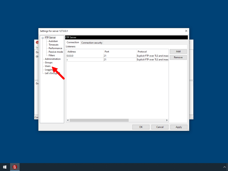
Task: Click the FileZilla Server taskbar icon
Action: coord(15,167)
